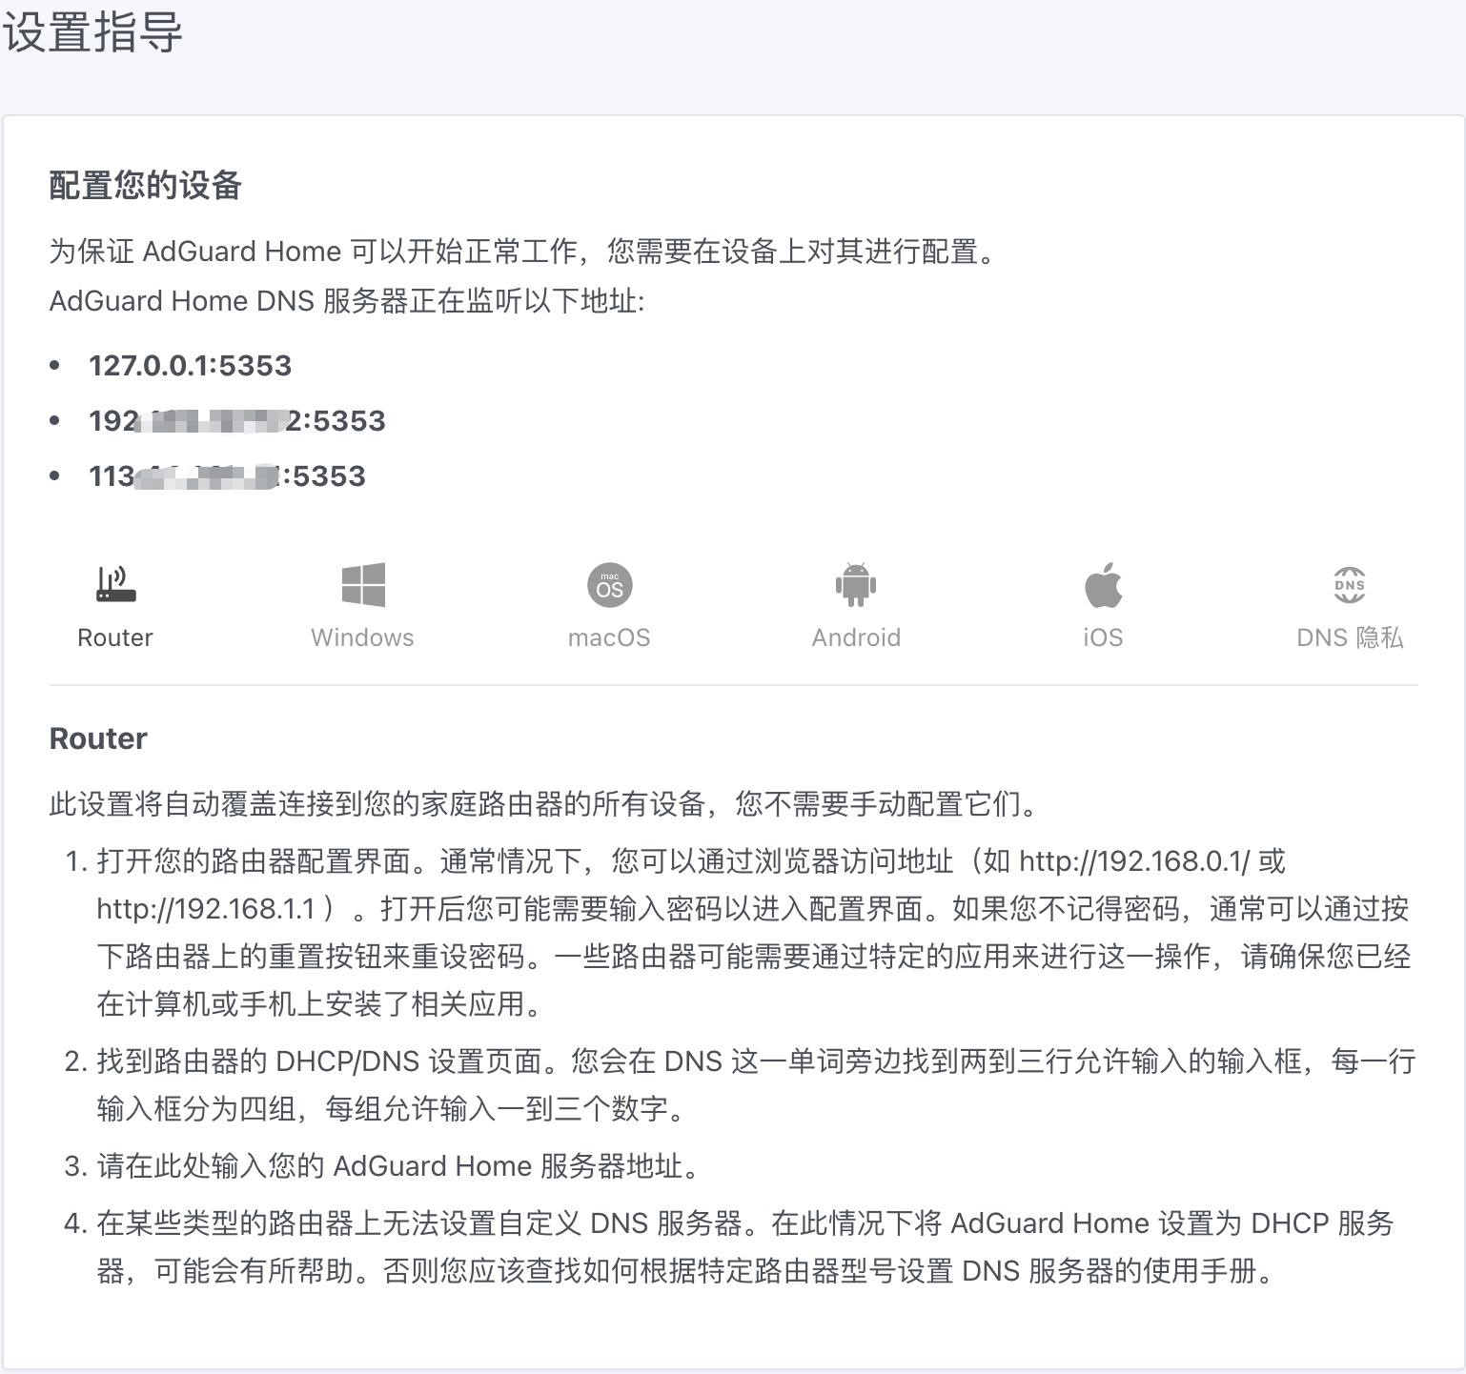Viewport: 1466px width, 1374px height.
Task: Select the DNS privacy globe icon
Action: point(1350,585)
